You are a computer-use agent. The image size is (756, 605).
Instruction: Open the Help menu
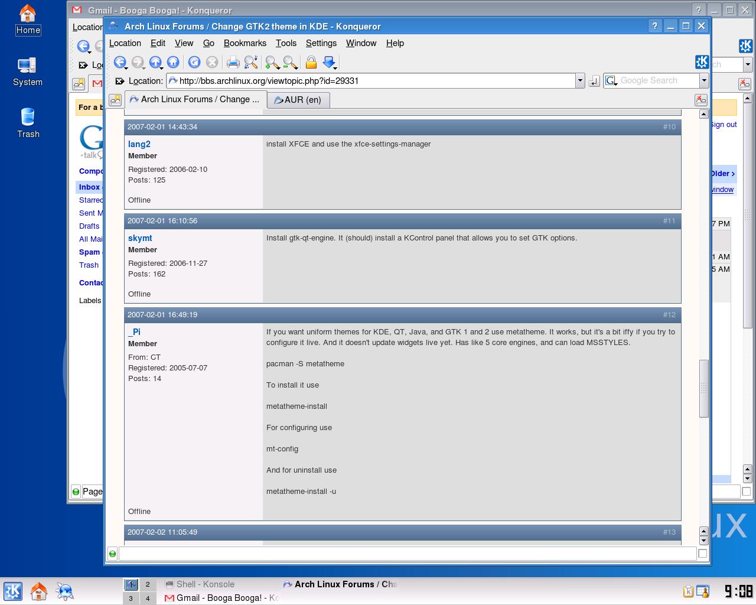coord(395,43)
